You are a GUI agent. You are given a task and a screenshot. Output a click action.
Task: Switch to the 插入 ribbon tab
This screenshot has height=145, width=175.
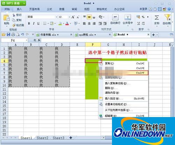coord(19,9)
